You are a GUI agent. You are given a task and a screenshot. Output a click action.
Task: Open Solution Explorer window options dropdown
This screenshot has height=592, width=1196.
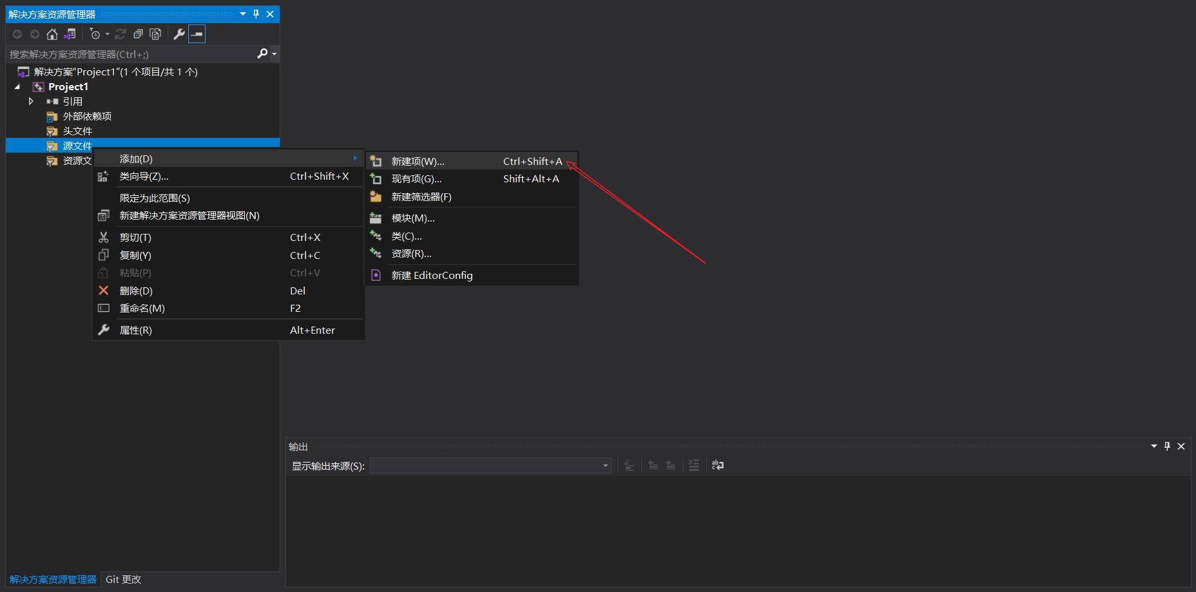click(x=243, y=14)
